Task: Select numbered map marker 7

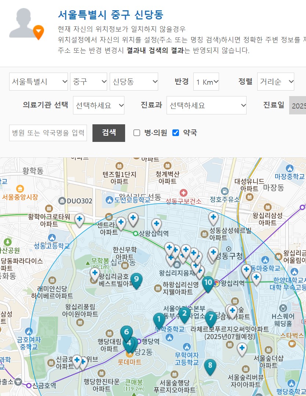Action: [211, 319]
